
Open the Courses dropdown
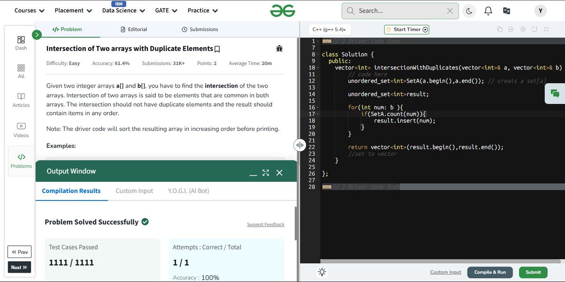(x=29, y=10)
